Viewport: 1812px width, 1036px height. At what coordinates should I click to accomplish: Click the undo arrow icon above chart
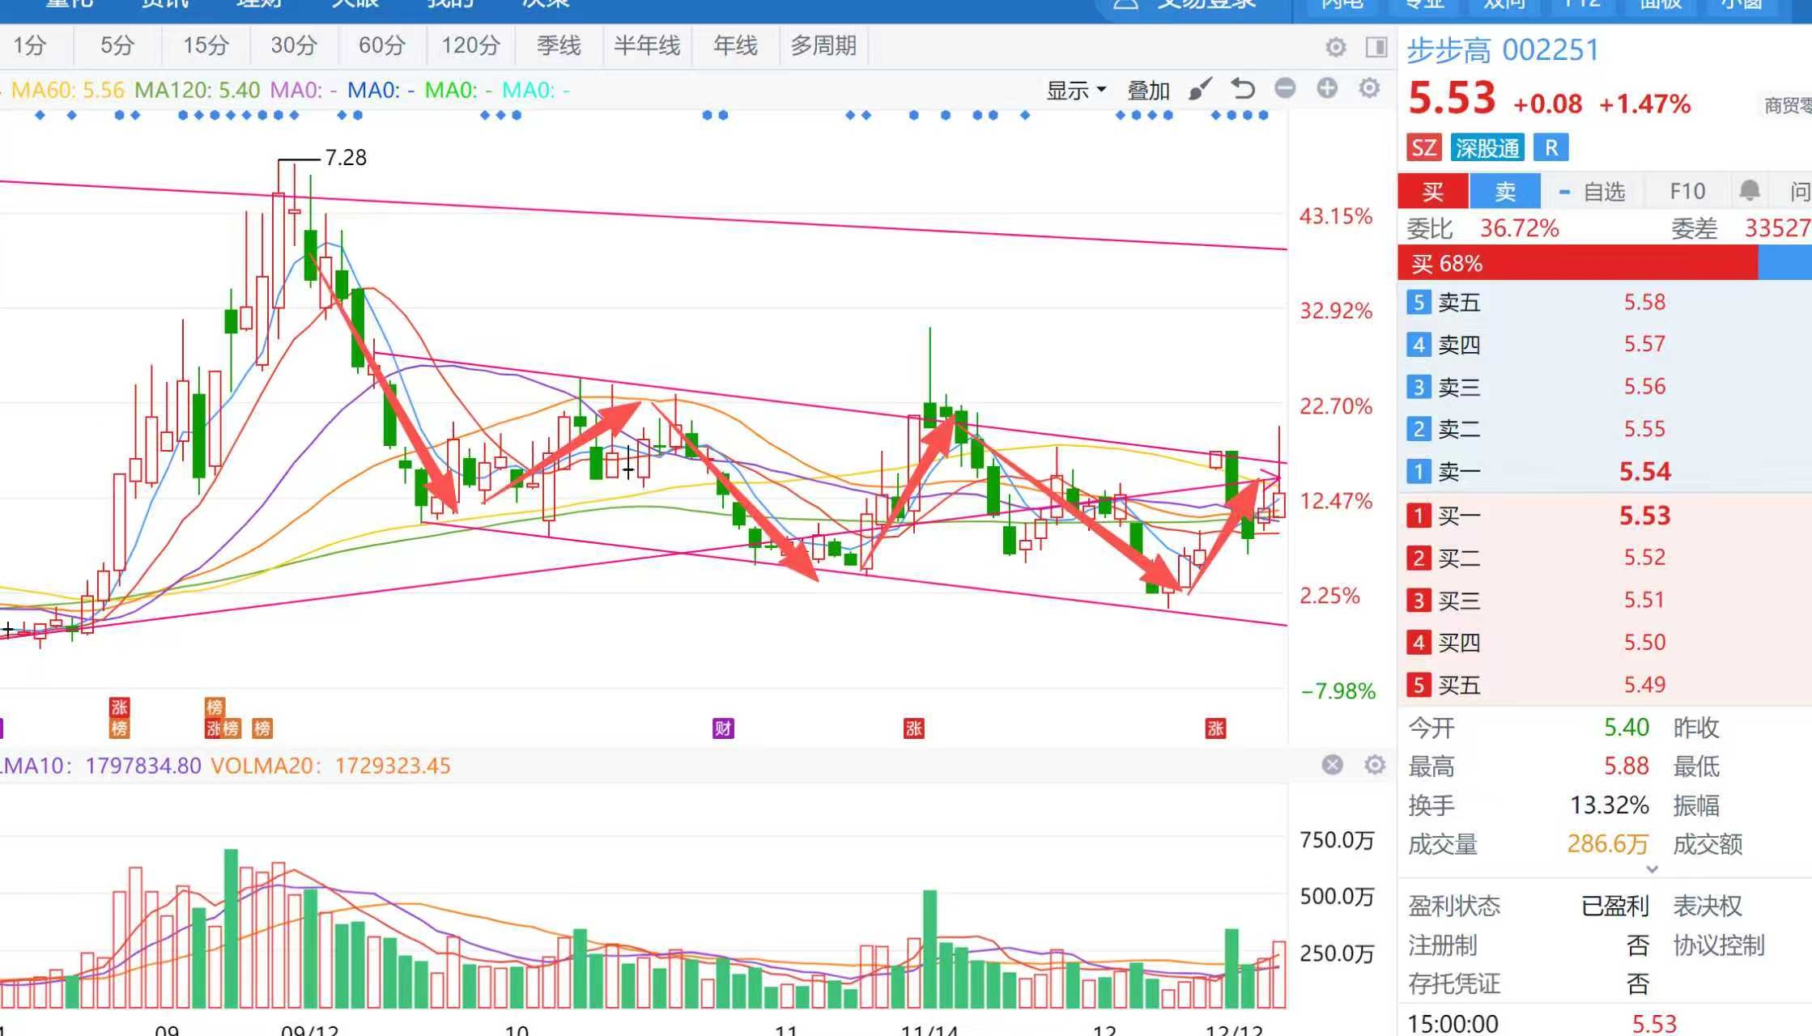1243,88
